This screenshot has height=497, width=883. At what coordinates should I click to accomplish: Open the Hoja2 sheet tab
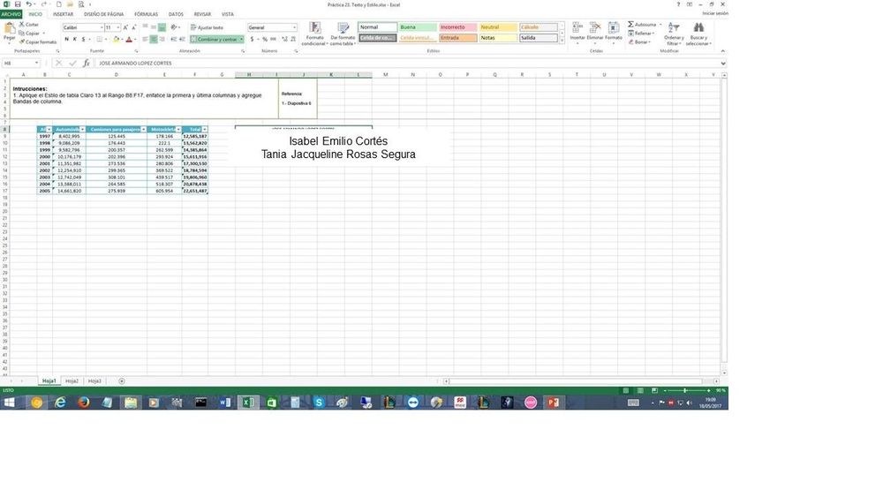[72, 381]
